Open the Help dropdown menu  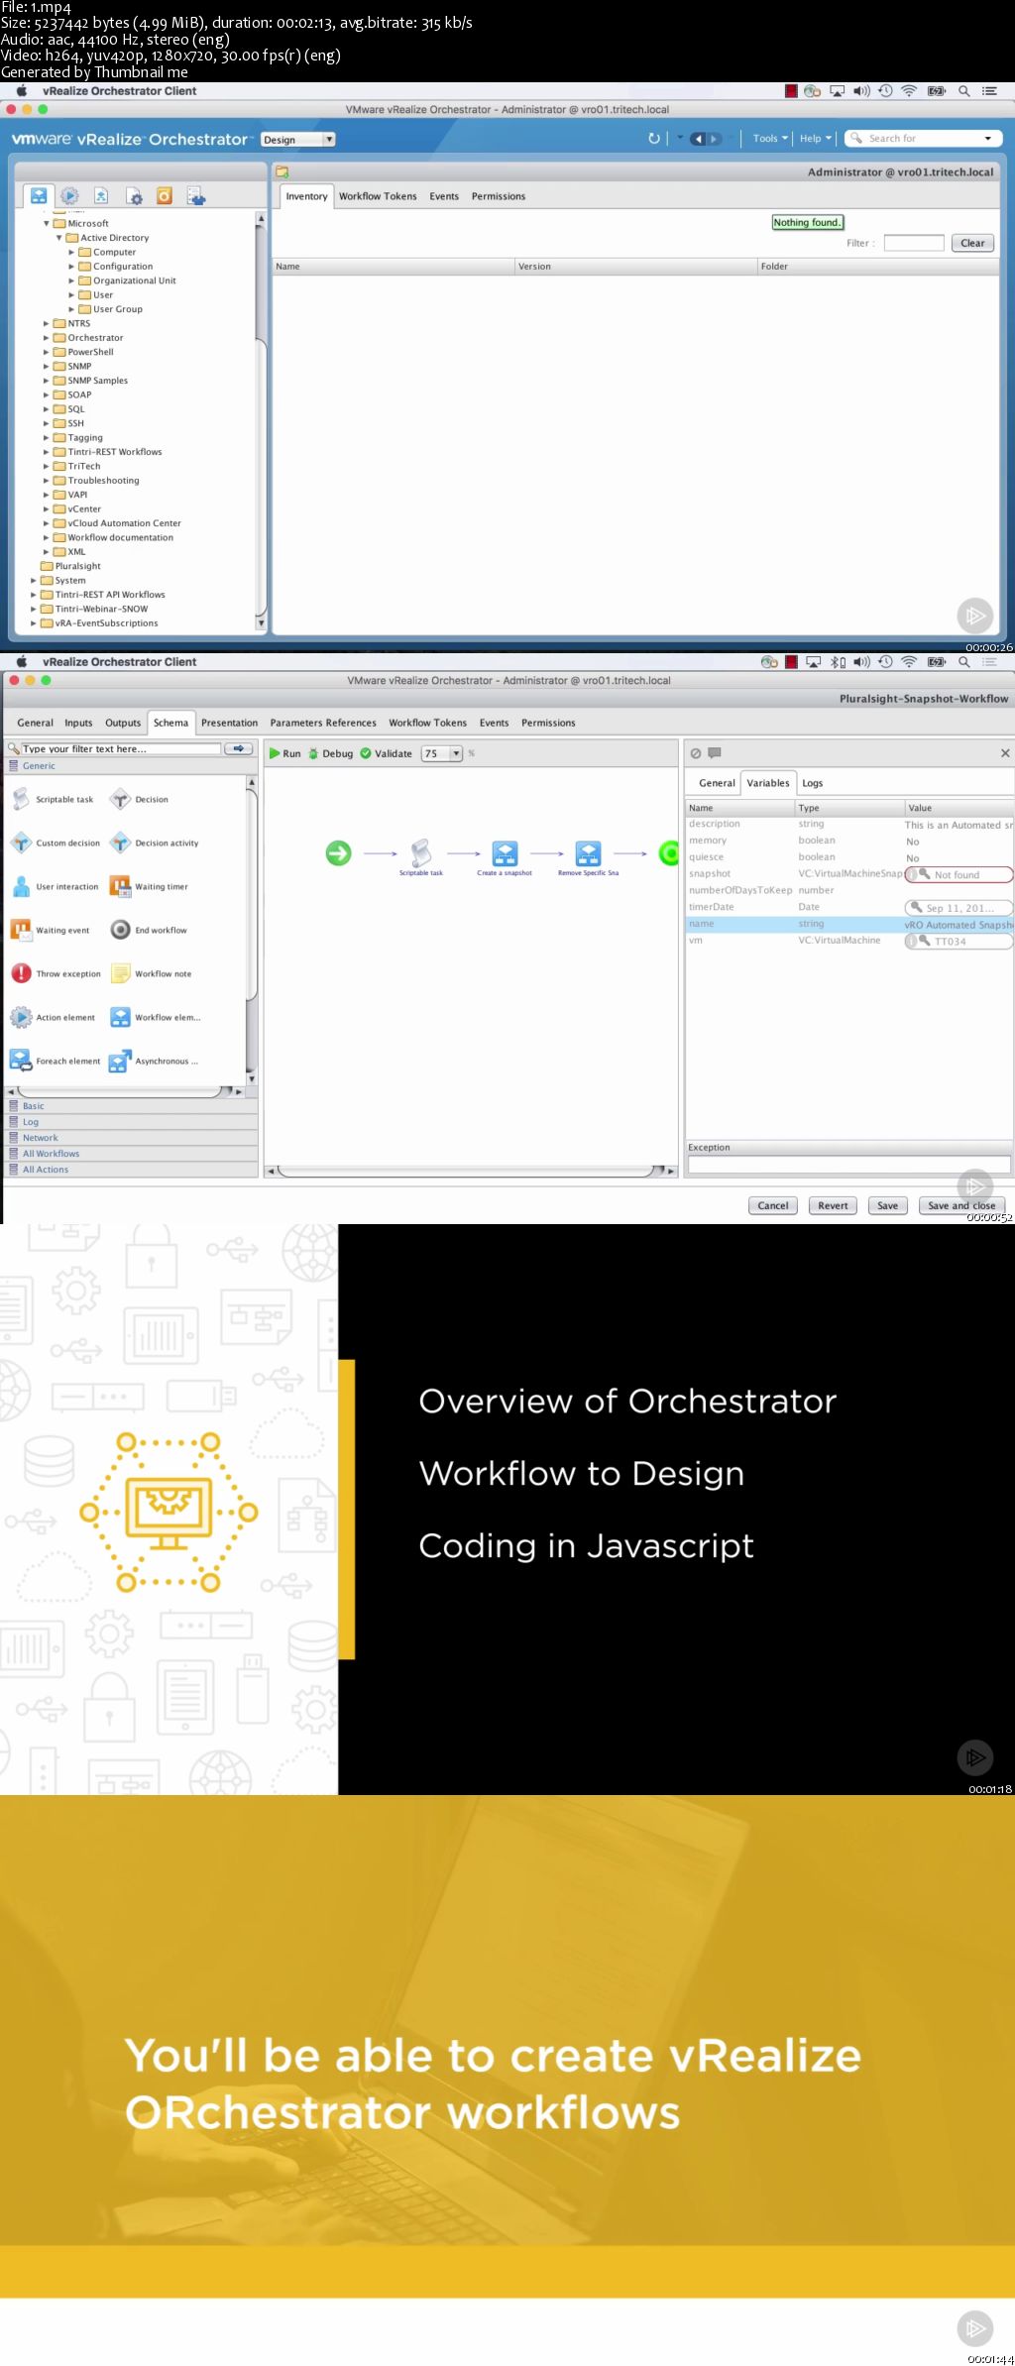[x=816, y=139]
